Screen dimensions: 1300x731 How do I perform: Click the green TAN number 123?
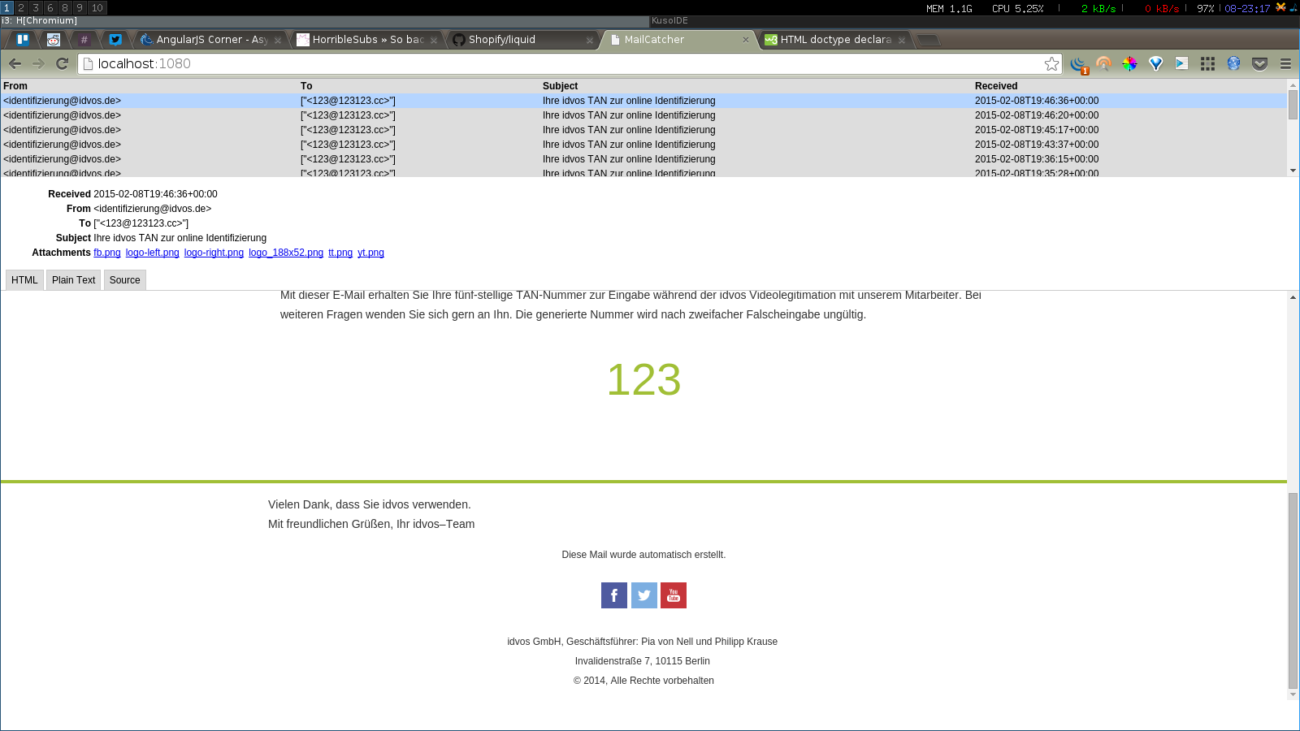coord(643,379)
